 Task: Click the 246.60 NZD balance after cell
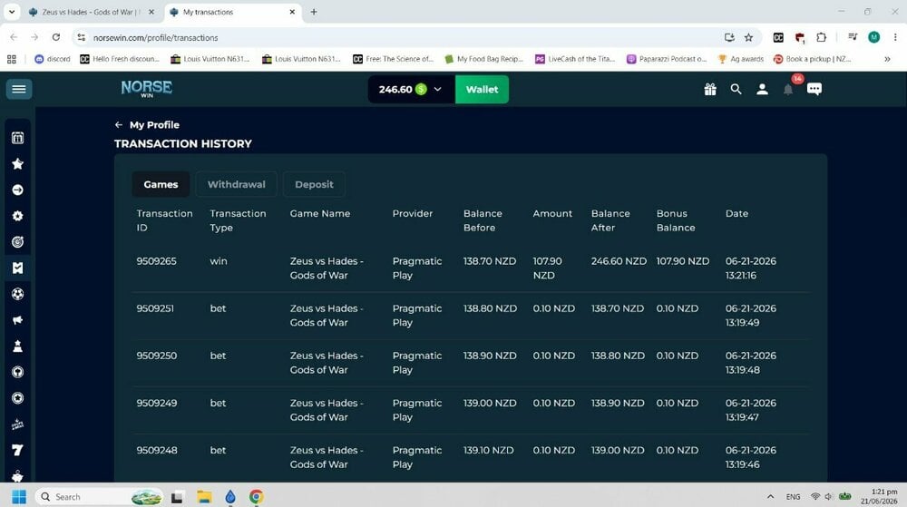[x=619, y=261]
